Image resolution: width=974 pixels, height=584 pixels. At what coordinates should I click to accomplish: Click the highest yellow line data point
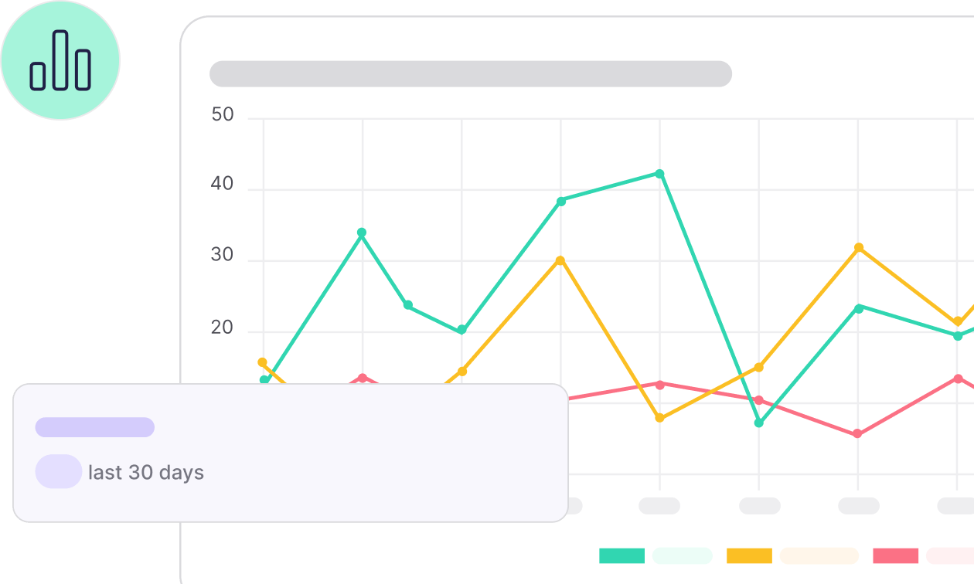(858, 248)
